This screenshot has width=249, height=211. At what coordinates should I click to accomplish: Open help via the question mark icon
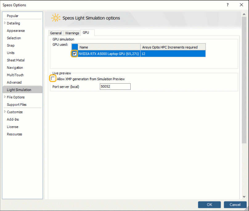point(227,5)
